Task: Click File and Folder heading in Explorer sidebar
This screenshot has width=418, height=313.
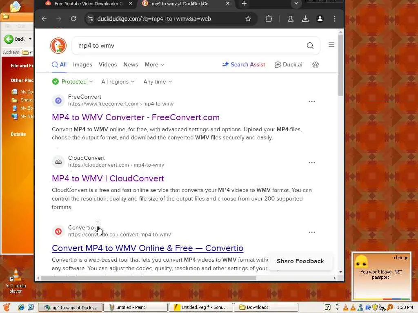Action: point(22,66)
